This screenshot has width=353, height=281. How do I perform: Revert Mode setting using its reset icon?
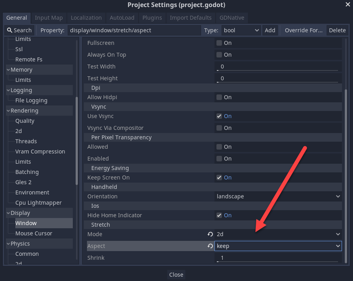point(210,234)
